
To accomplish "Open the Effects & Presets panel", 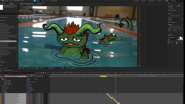I will [171, 22].
